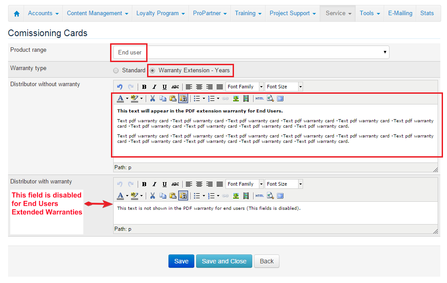Image resolution: width=447 pixels, height=283 pixels.
Task: Open the Product range 'End user' dropdown
Action: (x=251, y=52)
